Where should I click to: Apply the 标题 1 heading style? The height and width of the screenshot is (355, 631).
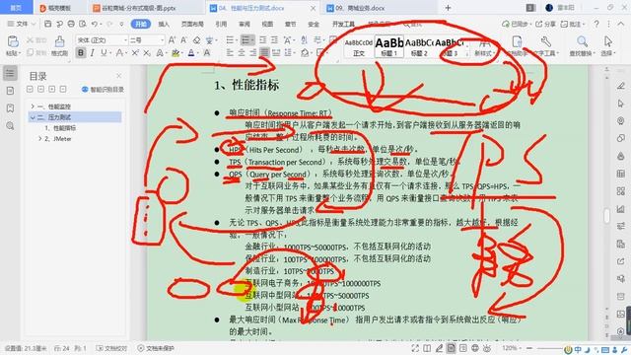click(389, 46)
